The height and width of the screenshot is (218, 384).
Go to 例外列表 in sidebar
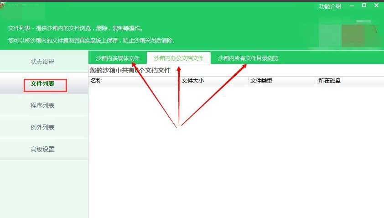coord(44,127)
